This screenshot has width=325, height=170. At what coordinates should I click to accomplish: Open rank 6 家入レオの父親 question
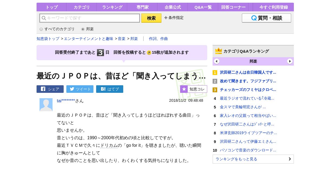(248, 115)
